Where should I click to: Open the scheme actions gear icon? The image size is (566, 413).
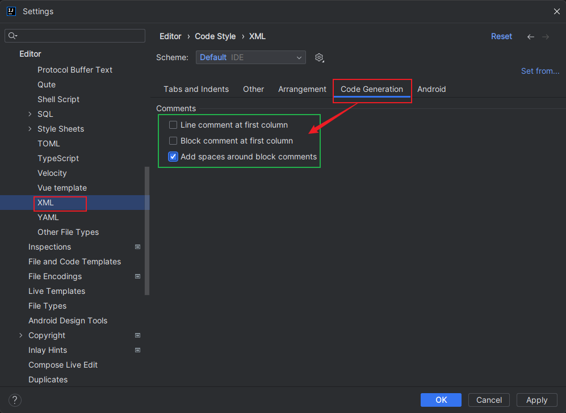319,58
